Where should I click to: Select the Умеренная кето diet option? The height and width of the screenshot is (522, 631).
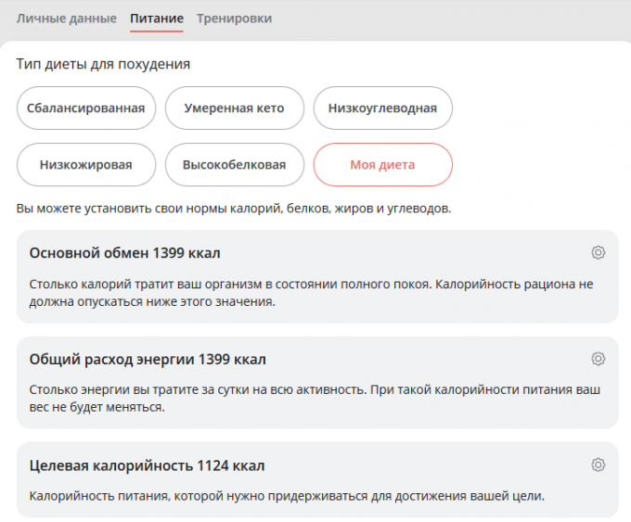click(235, 108)
